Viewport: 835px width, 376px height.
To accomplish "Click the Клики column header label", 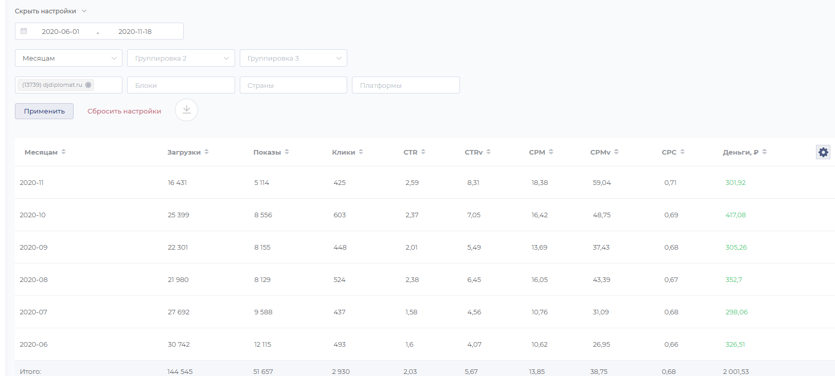I will pyautogui.click(x=344, y=153).
